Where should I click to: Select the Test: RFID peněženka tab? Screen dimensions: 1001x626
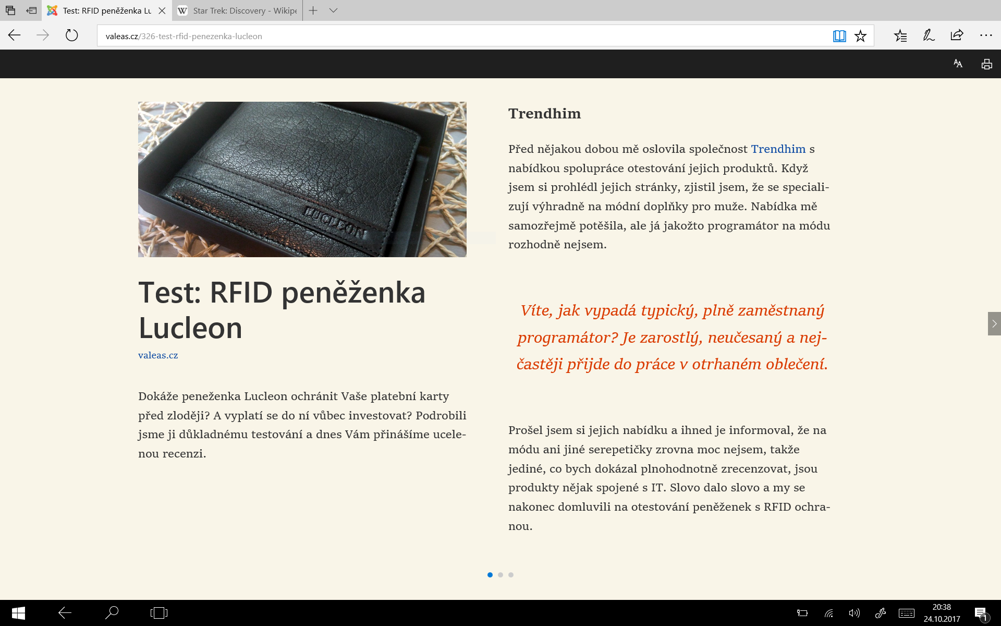coord(107,10)
